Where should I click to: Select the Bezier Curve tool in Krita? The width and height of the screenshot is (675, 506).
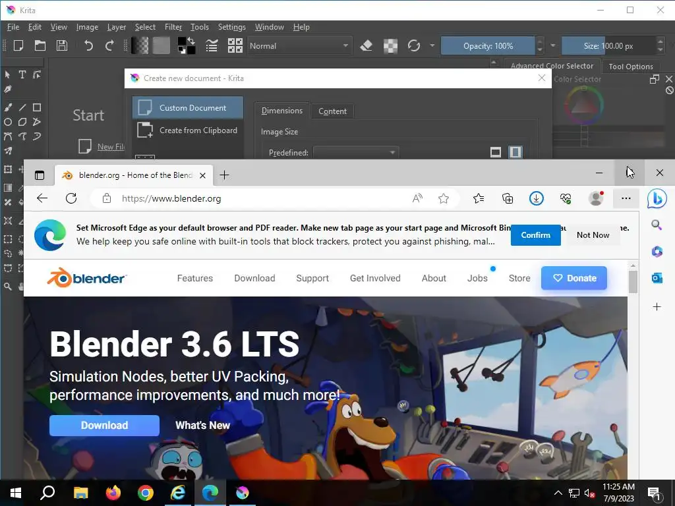coord(7,136)
